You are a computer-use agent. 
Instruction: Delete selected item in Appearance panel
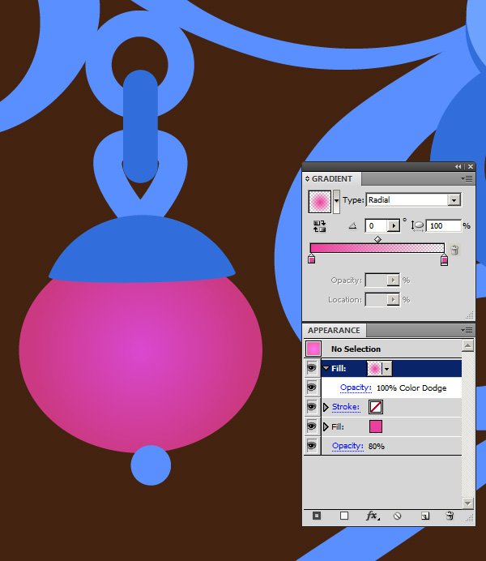[x=450, y=516]
